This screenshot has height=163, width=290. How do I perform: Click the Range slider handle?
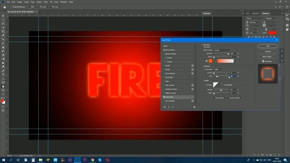pos(221,90)
